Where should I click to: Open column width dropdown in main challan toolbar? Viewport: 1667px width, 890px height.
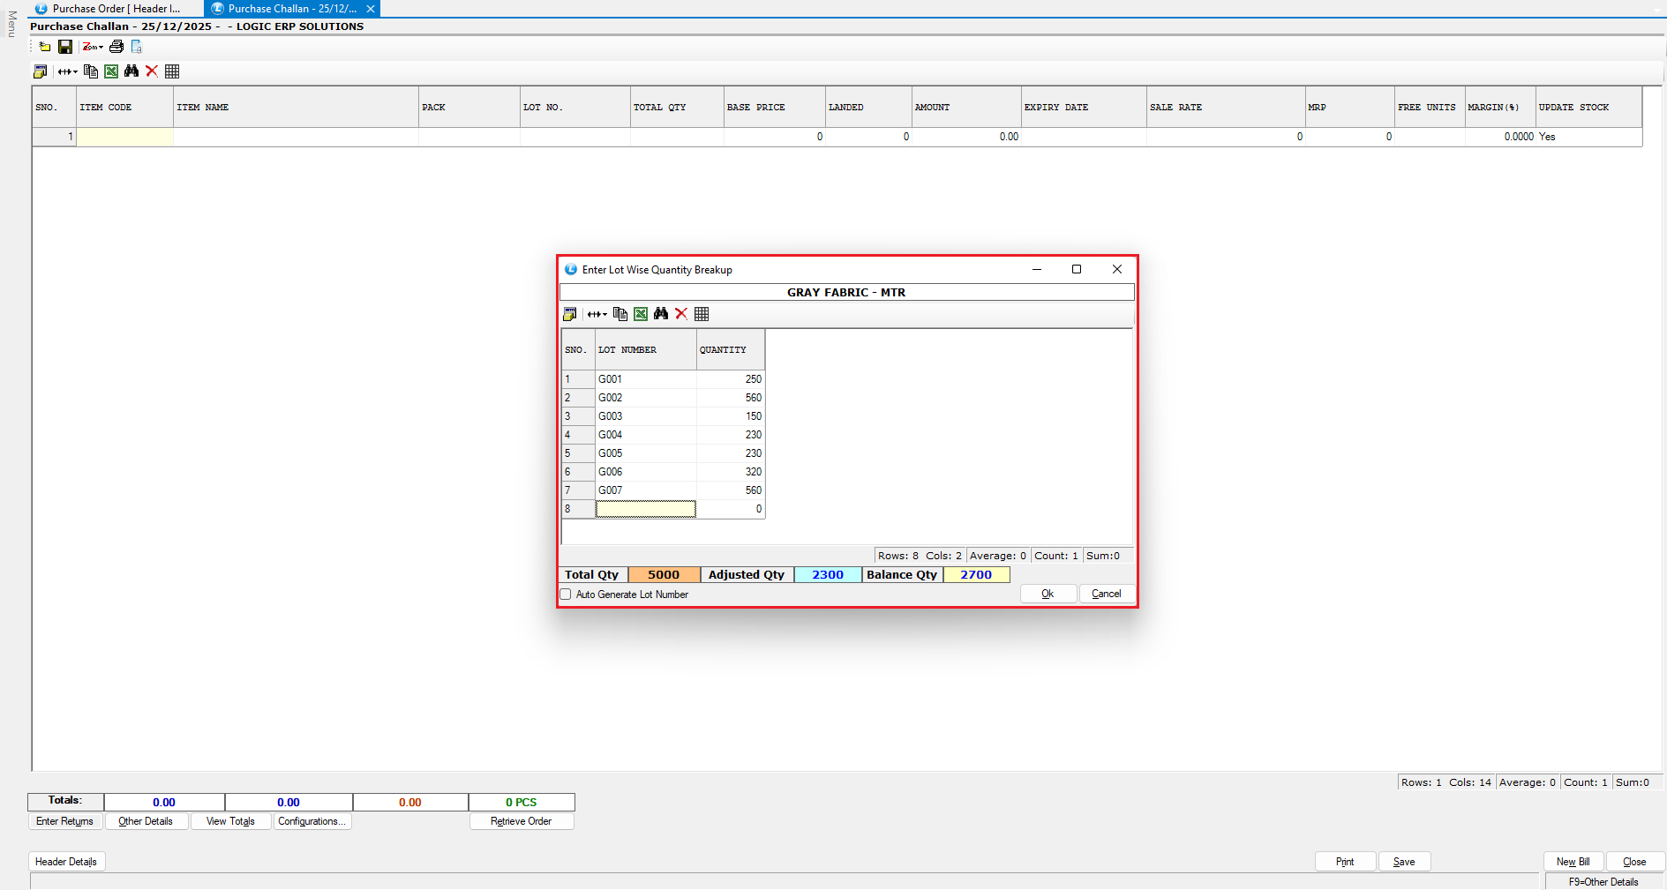click(x=68, y=71)
